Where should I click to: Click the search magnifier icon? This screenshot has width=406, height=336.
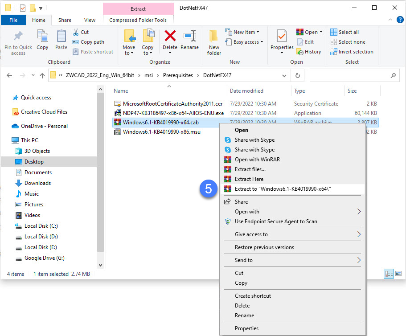click(x=394, y=75)
